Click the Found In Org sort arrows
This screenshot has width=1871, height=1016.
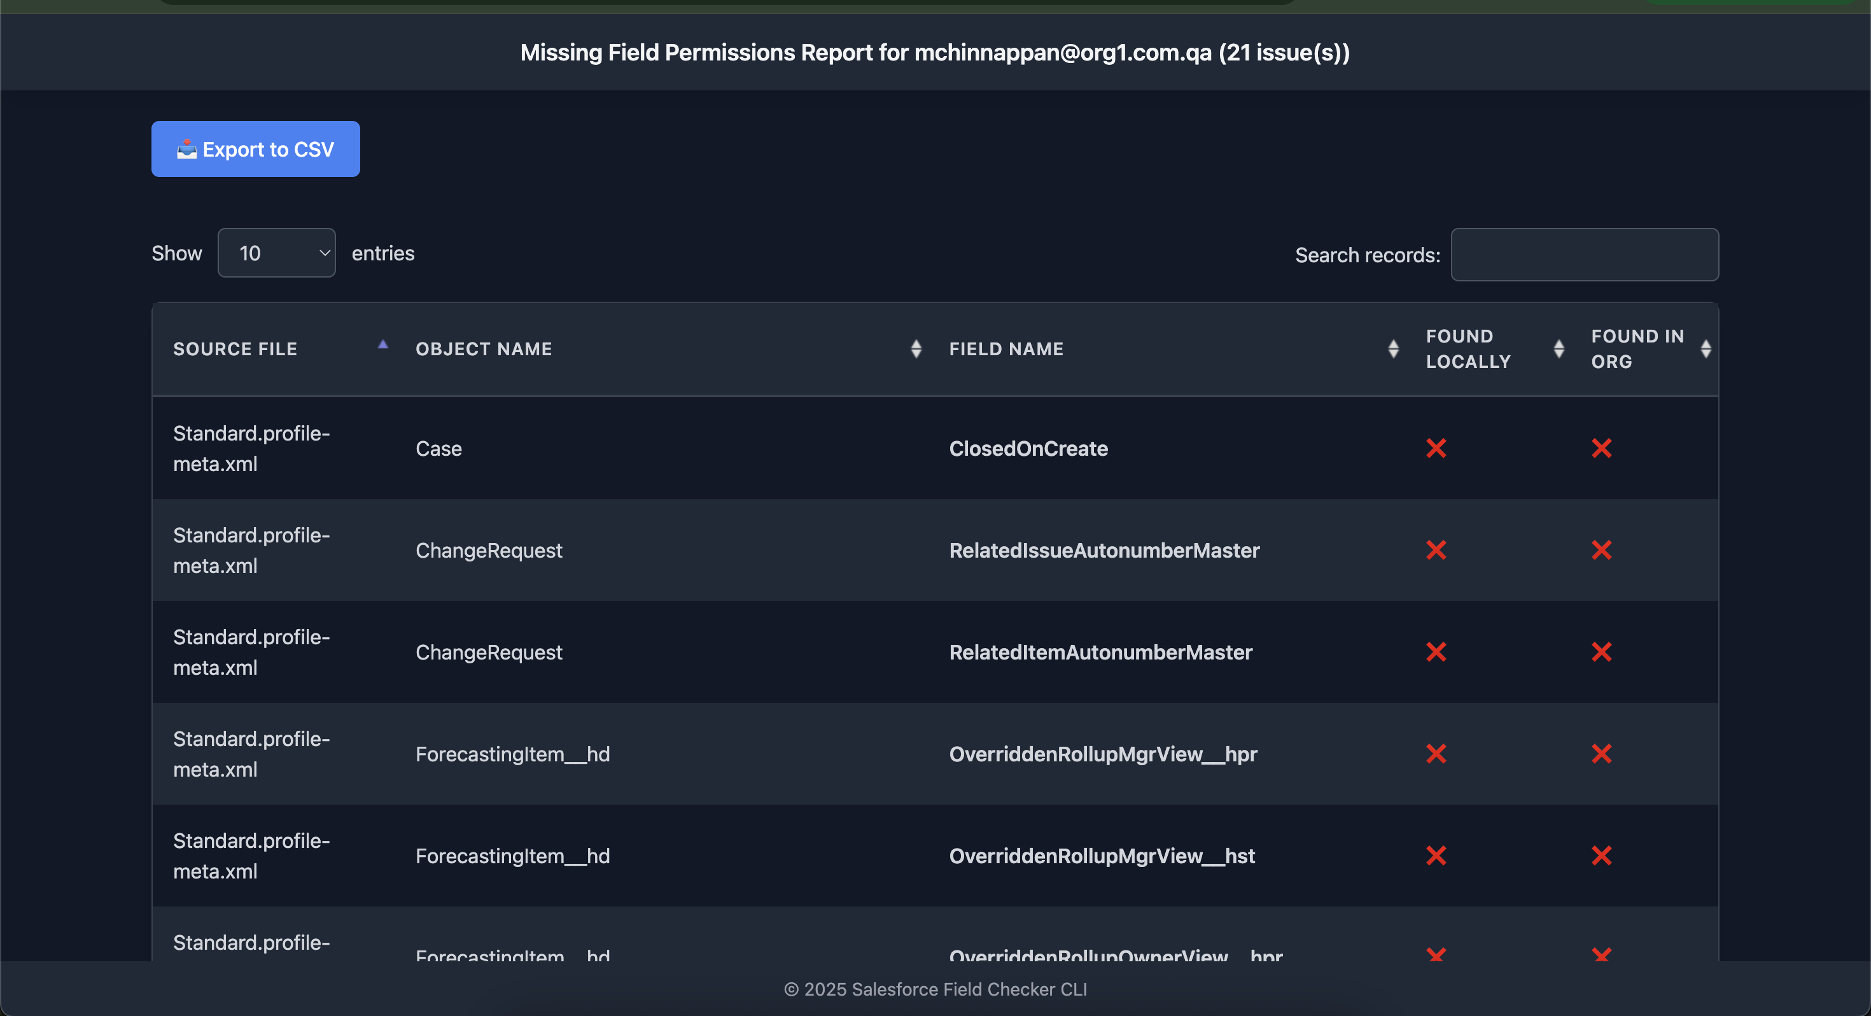click(1706, 349)
